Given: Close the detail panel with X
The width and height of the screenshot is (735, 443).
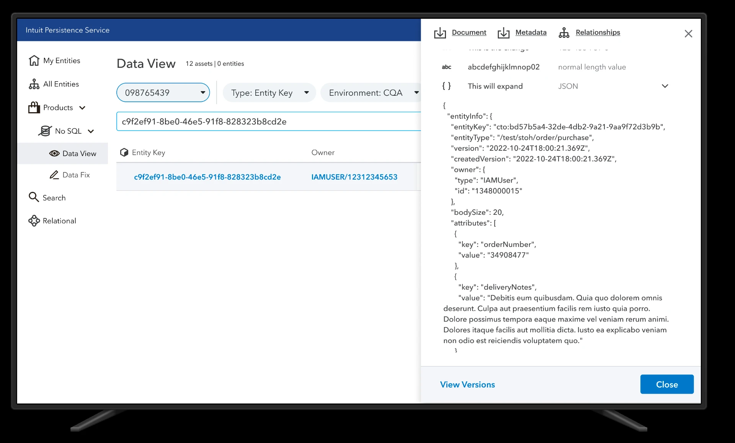Looking at the screenshot, I should pos(688,34).
